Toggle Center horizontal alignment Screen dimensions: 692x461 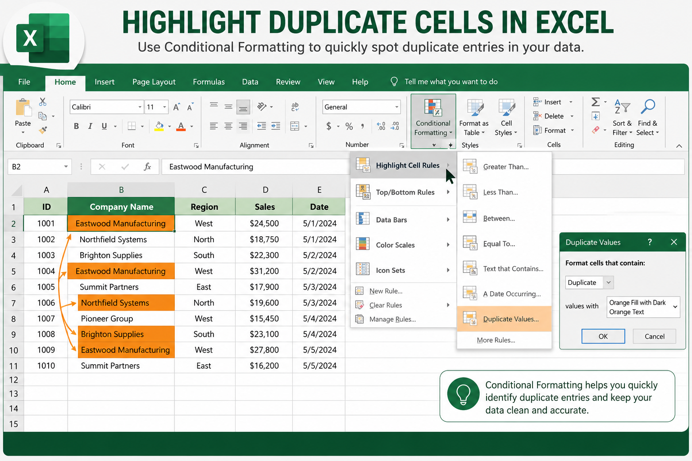[x=228, y=126]
